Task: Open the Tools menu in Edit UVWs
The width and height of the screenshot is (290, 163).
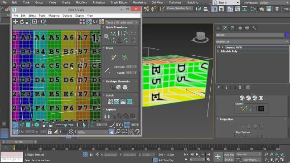Action: click(42, 16)
